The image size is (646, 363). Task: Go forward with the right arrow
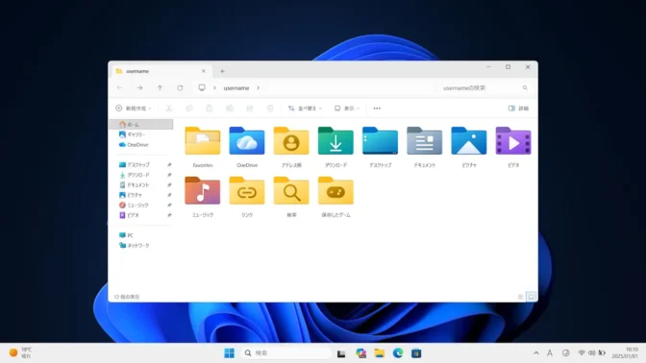coord(139,87)
